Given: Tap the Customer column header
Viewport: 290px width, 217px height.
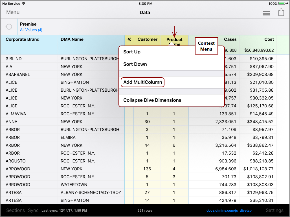Looking at the screenshot, I should pos(147,40).
